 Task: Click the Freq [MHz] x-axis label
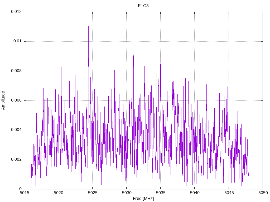coord(143,199)
